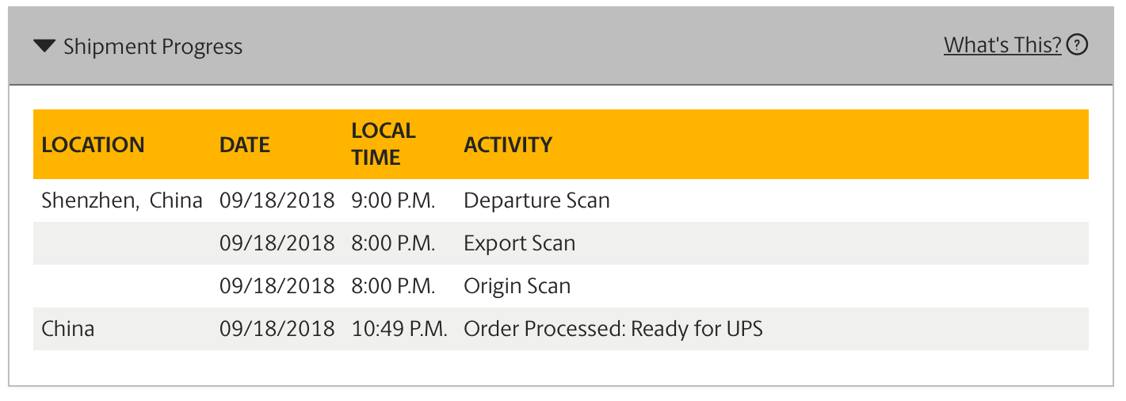Click the China location in last row
Image resolution: width=1126 pixels, height=401 pixels.
[x=67, y=329]
